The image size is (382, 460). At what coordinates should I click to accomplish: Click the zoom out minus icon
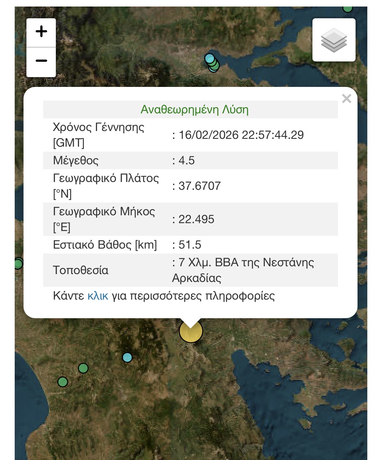click(x=41, y=60)
